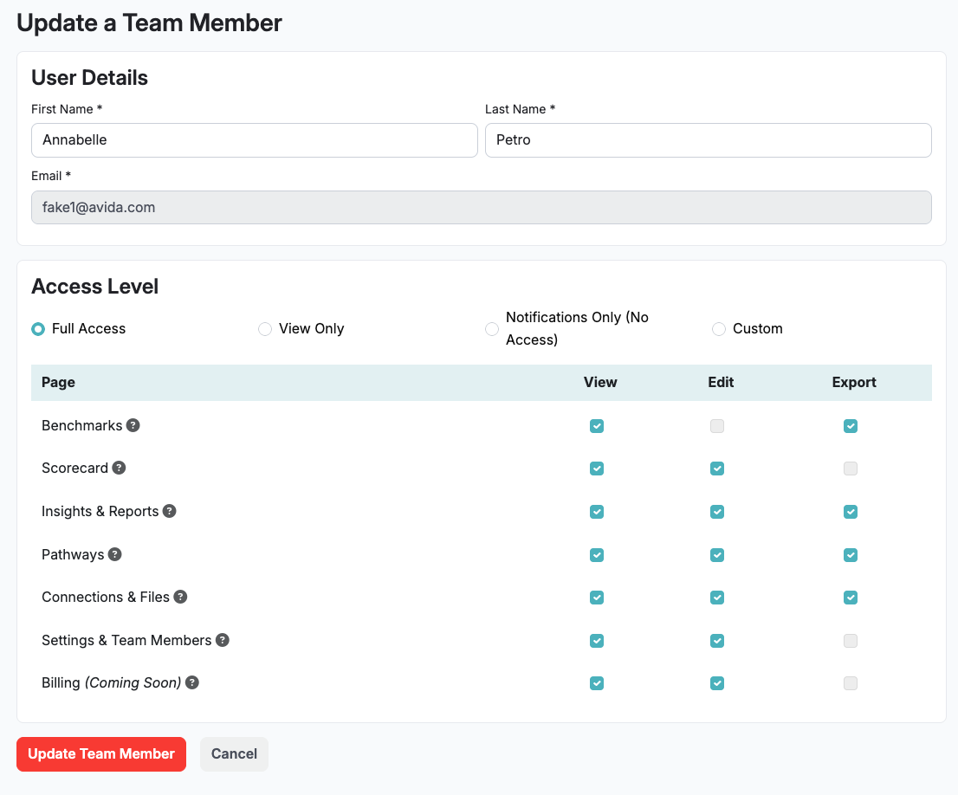Select the Full Access radio button
Screen dimensions: 958x795
click(x=38, y=329)
